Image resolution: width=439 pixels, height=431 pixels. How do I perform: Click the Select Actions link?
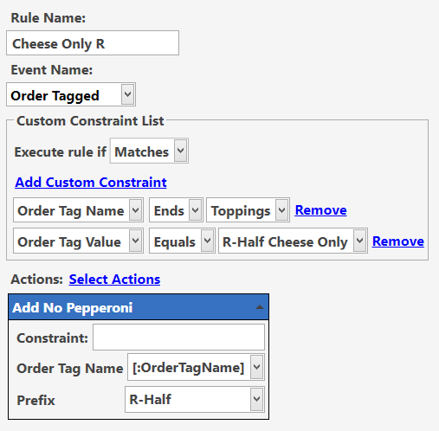pos(114,280)
